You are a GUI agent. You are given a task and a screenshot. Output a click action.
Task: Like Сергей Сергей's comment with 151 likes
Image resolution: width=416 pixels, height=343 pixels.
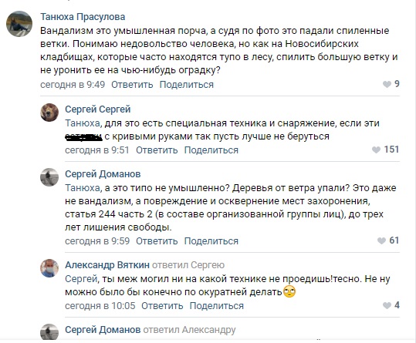(x=376, y=150)
